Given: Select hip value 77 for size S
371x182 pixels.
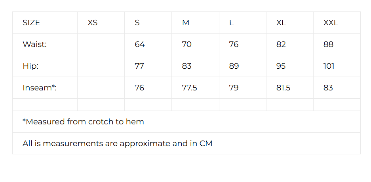Looking at the screenshot, I should (139, 66).
